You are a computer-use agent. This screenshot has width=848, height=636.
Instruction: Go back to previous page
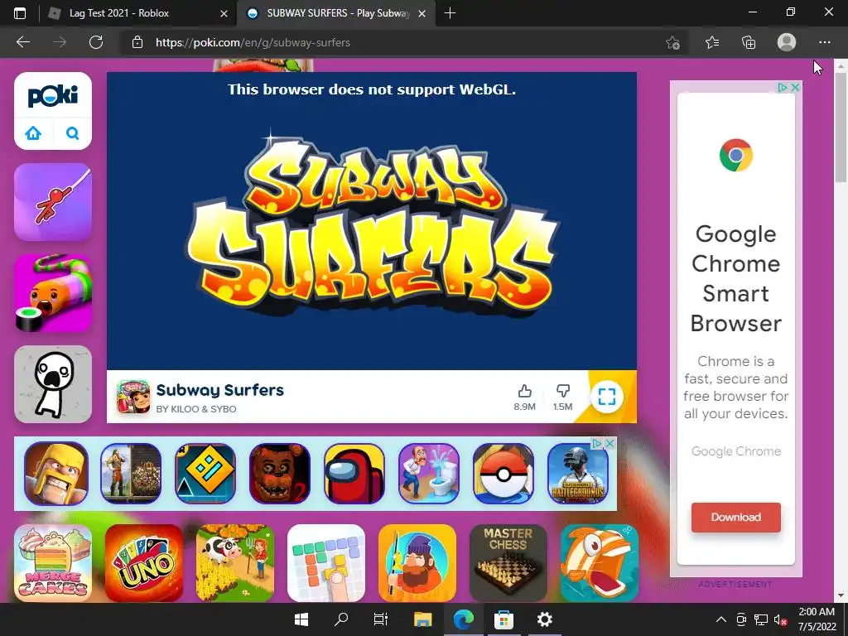point(22,42)
